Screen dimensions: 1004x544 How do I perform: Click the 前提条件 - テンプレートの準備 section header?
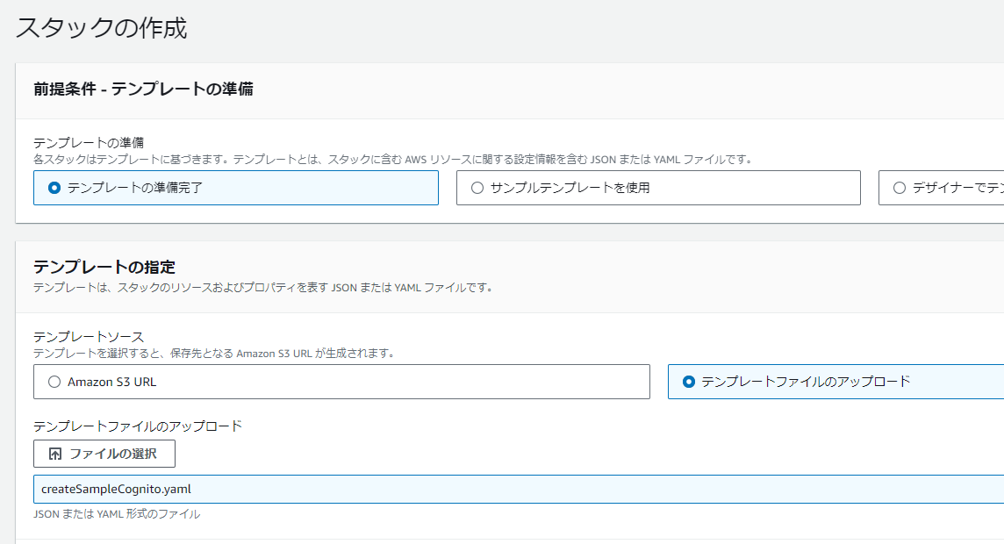click(143, 89)
